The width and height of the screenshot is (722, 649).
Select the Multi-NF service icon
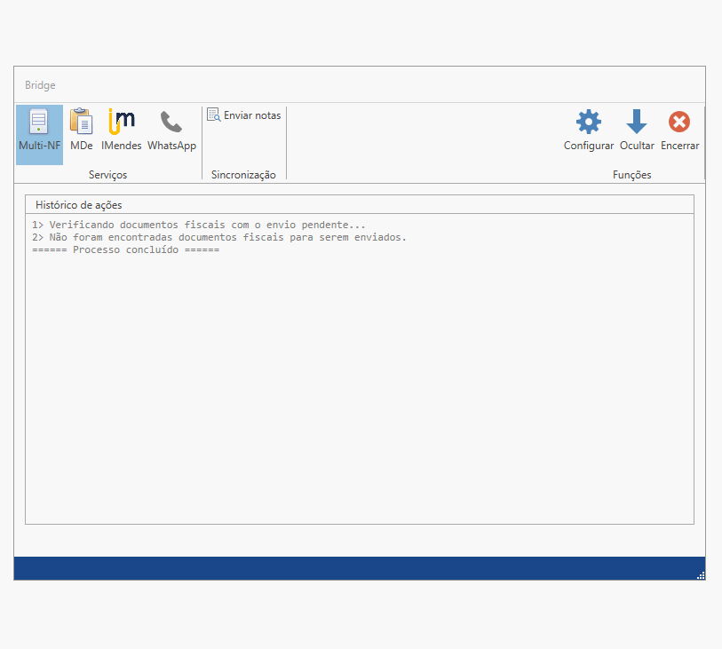[39, 134]
